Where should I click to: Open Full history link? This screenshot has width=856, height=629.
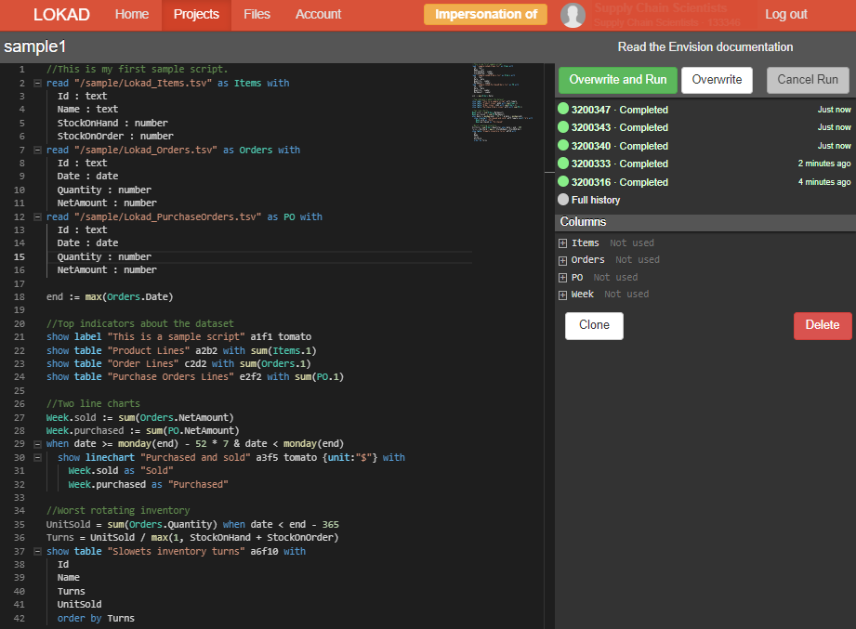596,200
